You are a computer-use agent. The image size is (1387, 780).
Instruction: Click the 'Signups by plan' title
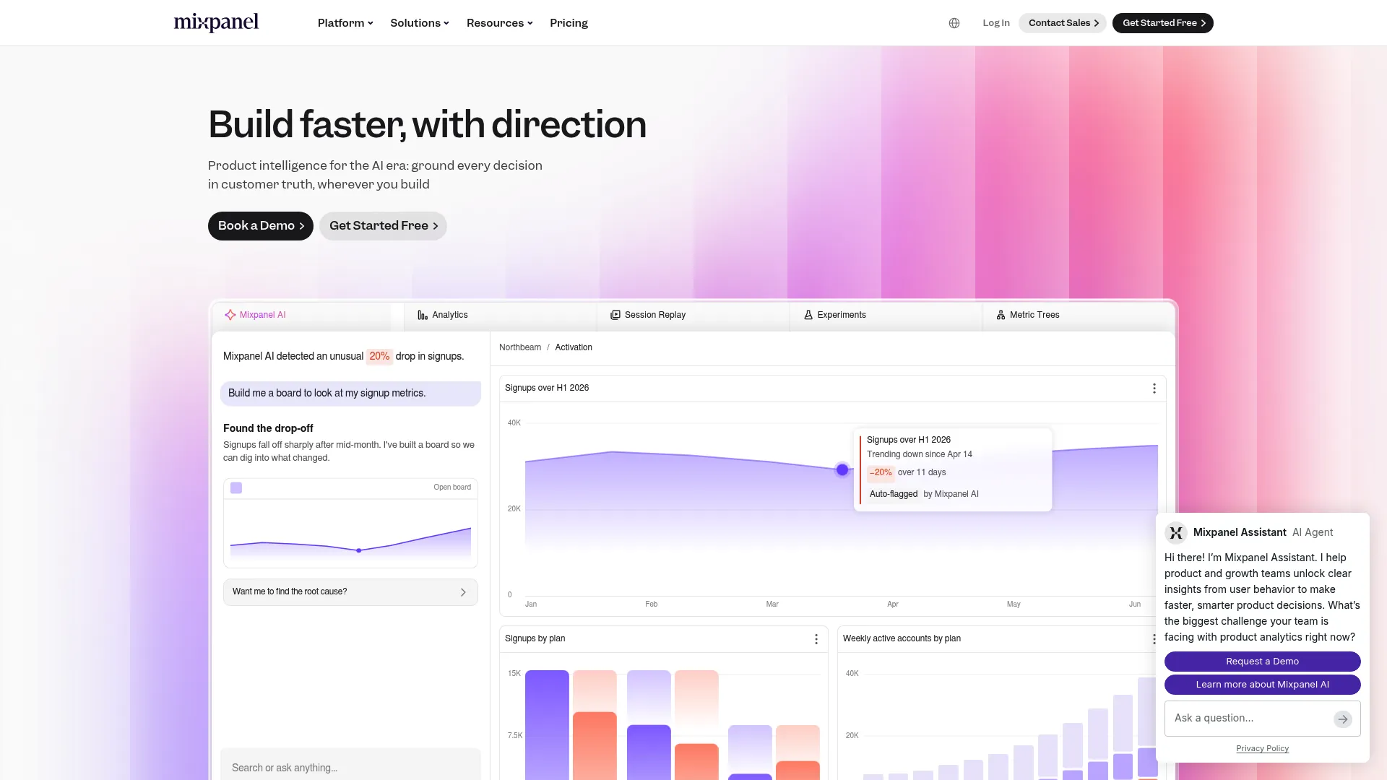point(535,639)
